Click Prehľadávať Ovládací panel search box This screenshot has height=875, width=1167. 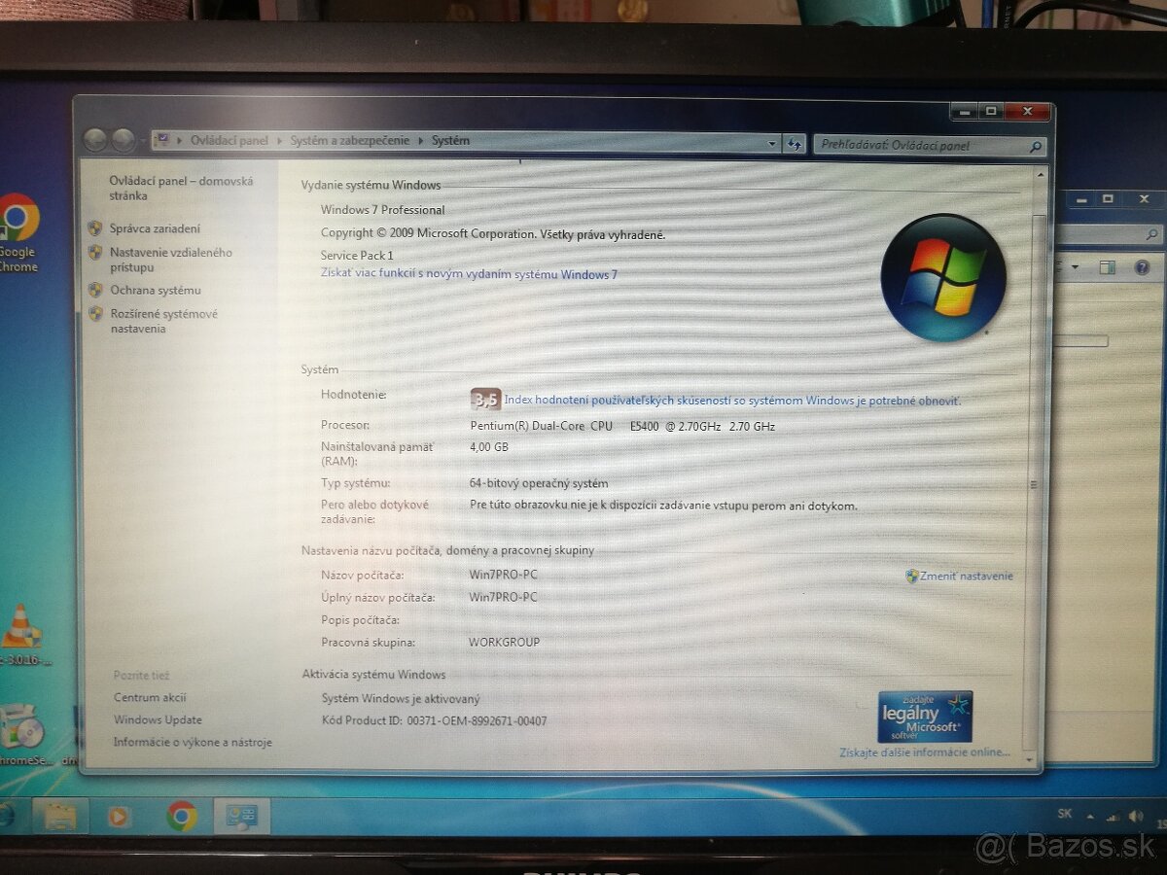(x=930, y=146)
